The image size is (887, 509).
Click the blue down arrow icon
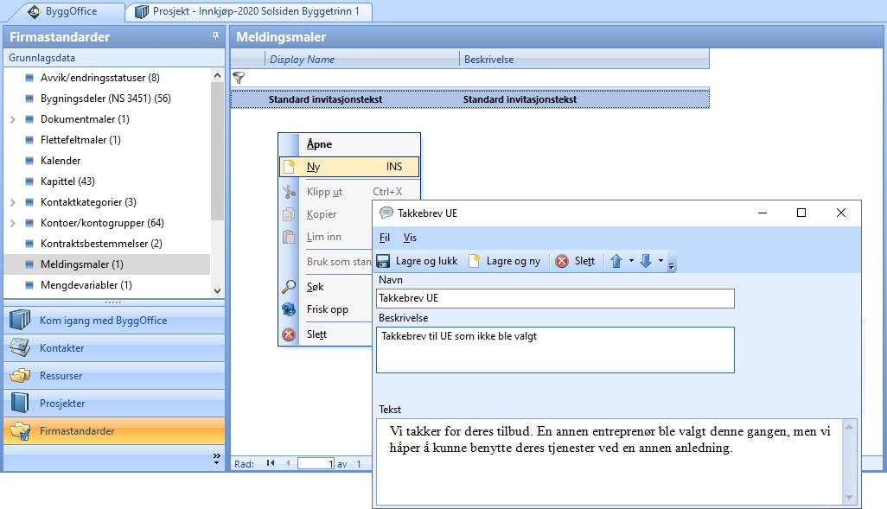[646, 261]
